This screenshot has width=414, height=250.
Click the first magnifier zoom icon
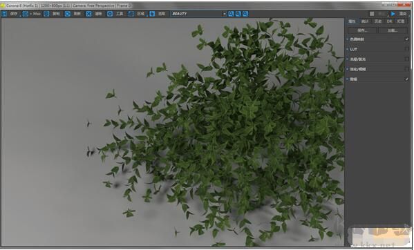click(x=231, y=14)
